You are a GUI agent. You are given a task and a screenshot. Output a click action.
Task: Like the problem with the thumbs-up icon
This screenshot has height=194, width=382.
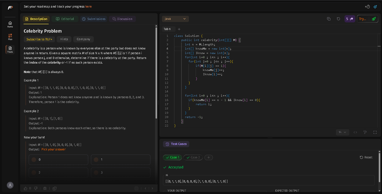coord(26,189)
